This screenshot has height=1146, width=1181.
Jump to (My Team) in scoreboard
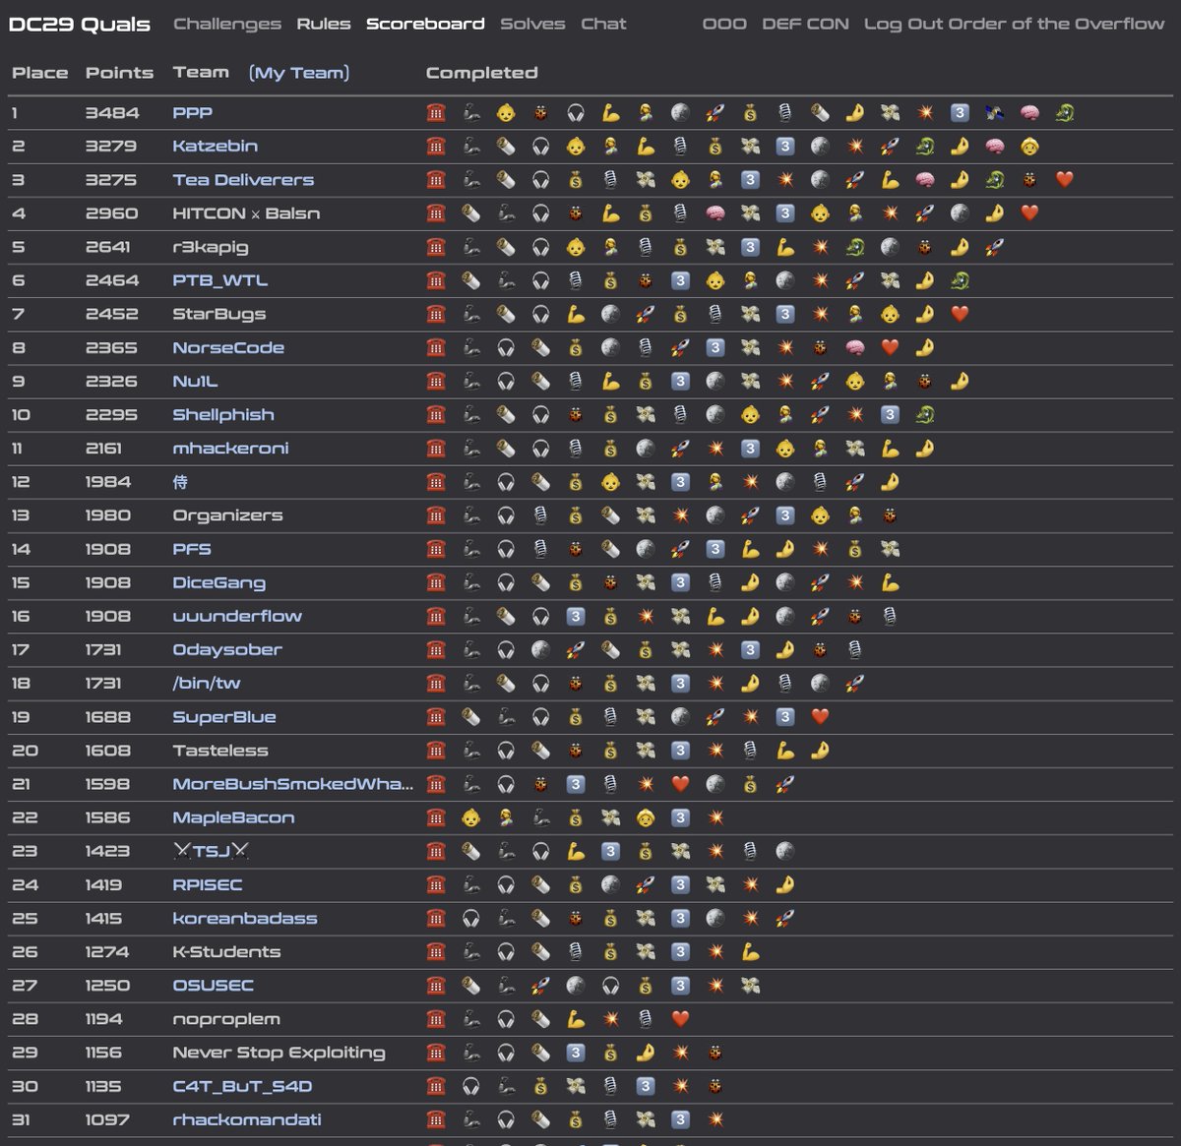[299, 73]
